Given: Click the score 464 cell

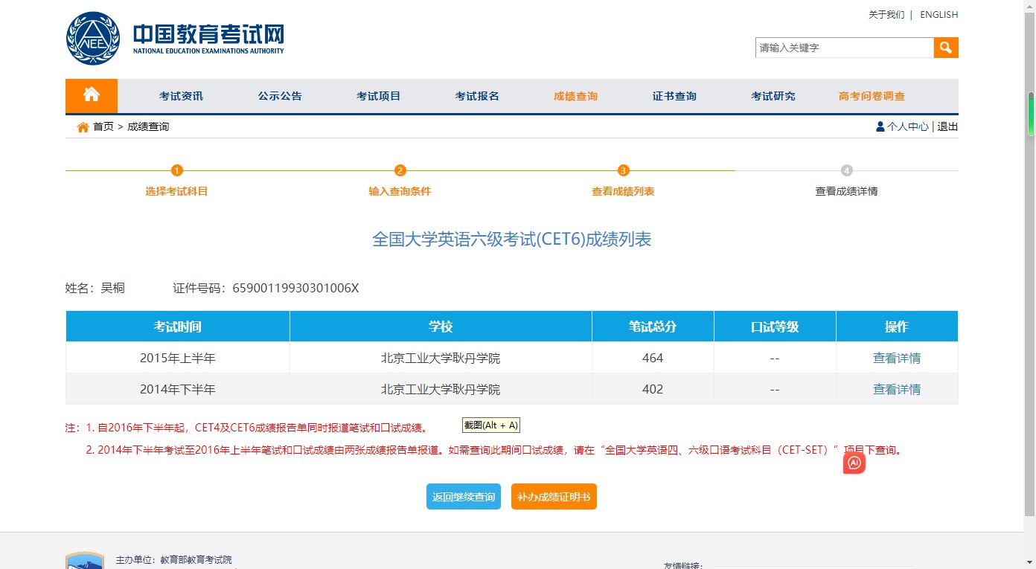Looking at the screenshot, I should [x=653, y=358].
